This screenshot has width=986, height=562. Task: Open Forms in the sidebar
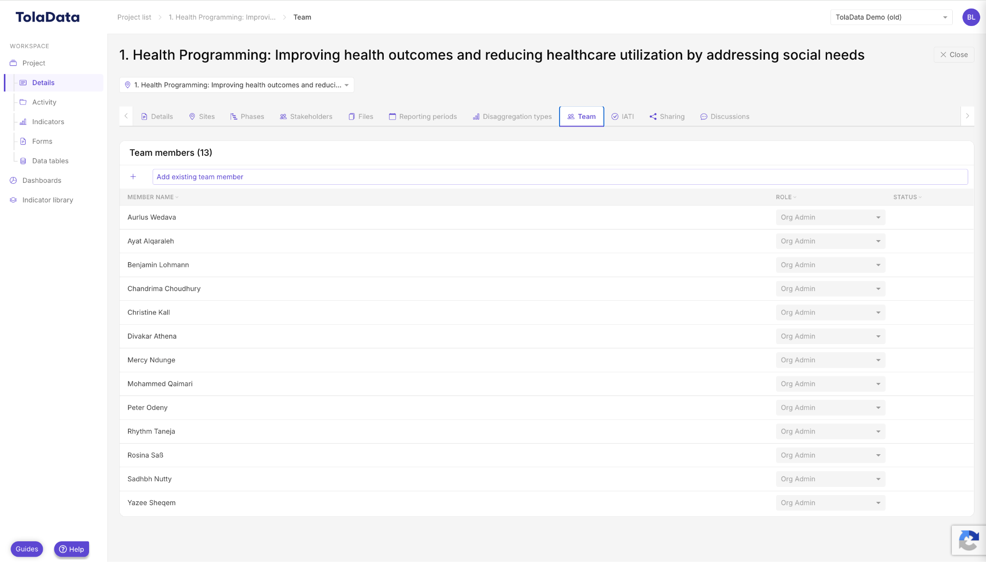[x=42, y=141]
